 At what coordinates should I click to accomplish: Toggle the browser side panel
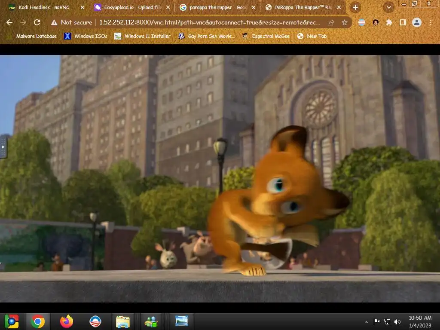click(403, 22)
